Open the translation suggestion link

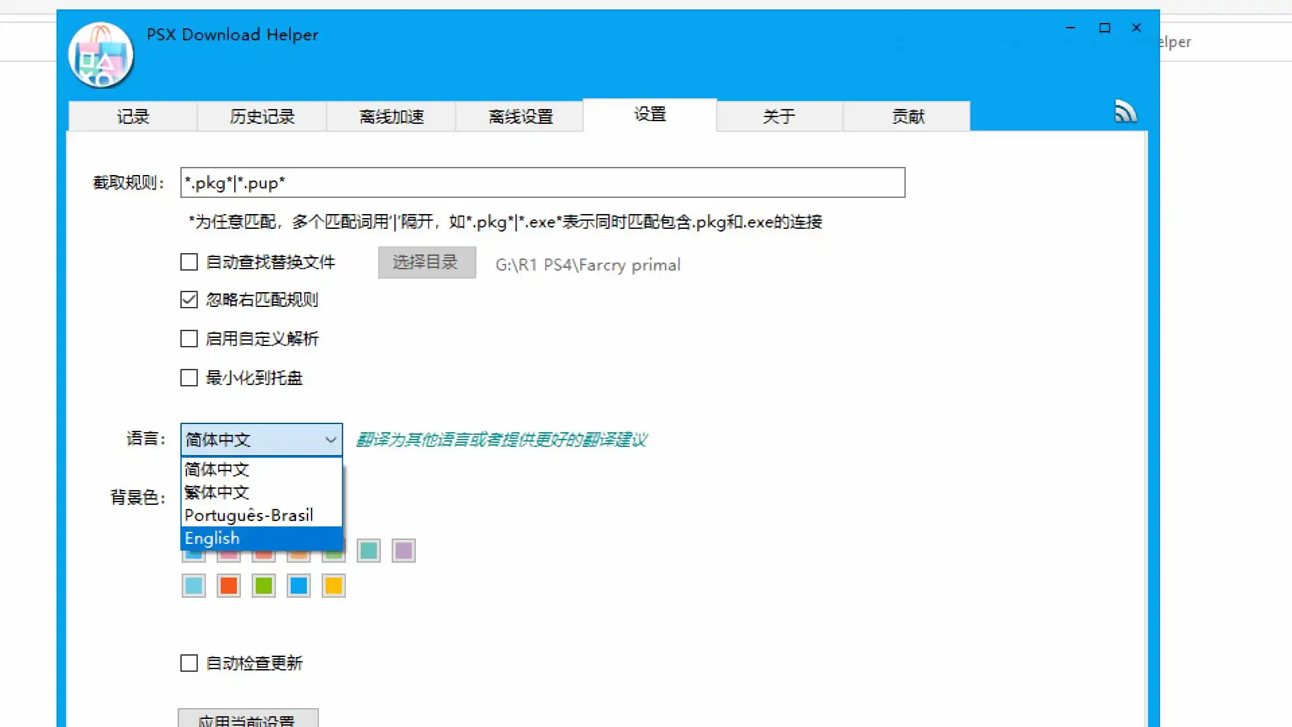point(501,440)
